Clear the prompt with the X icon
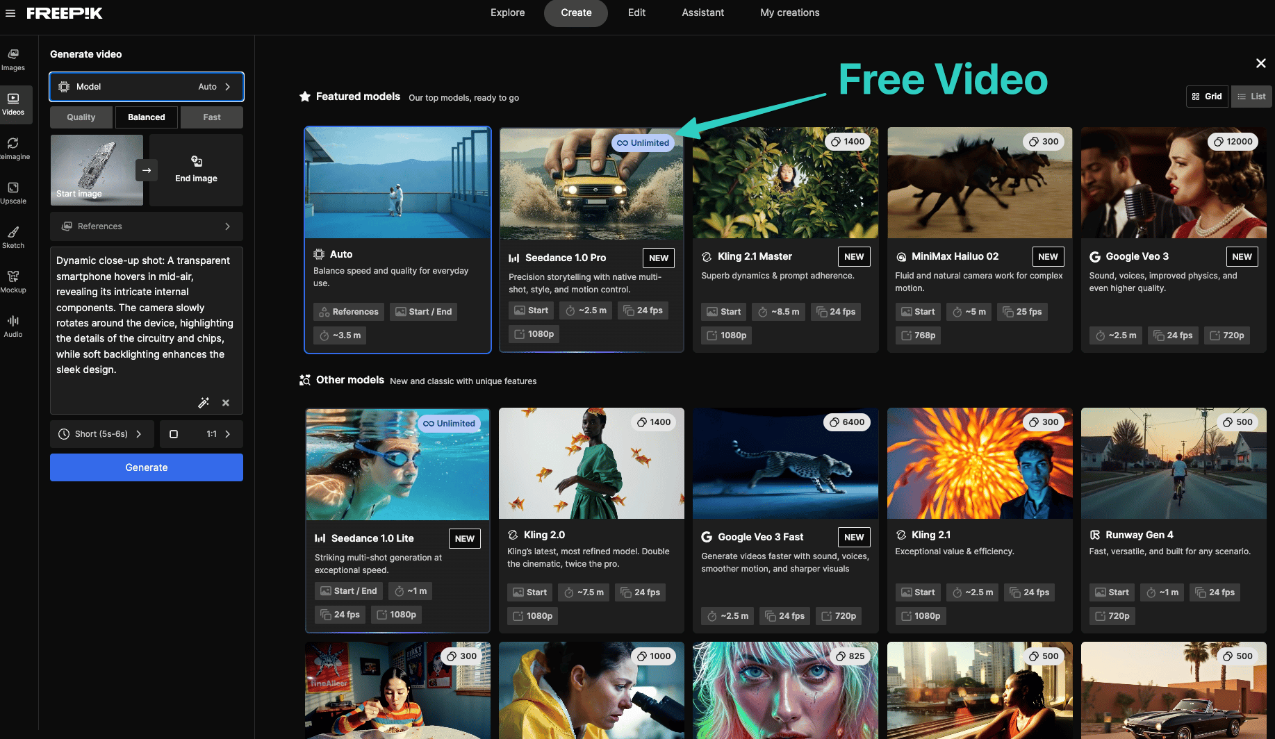This screenshot has height=739, width=1275. pyautogui.click(x=226, y=403)
